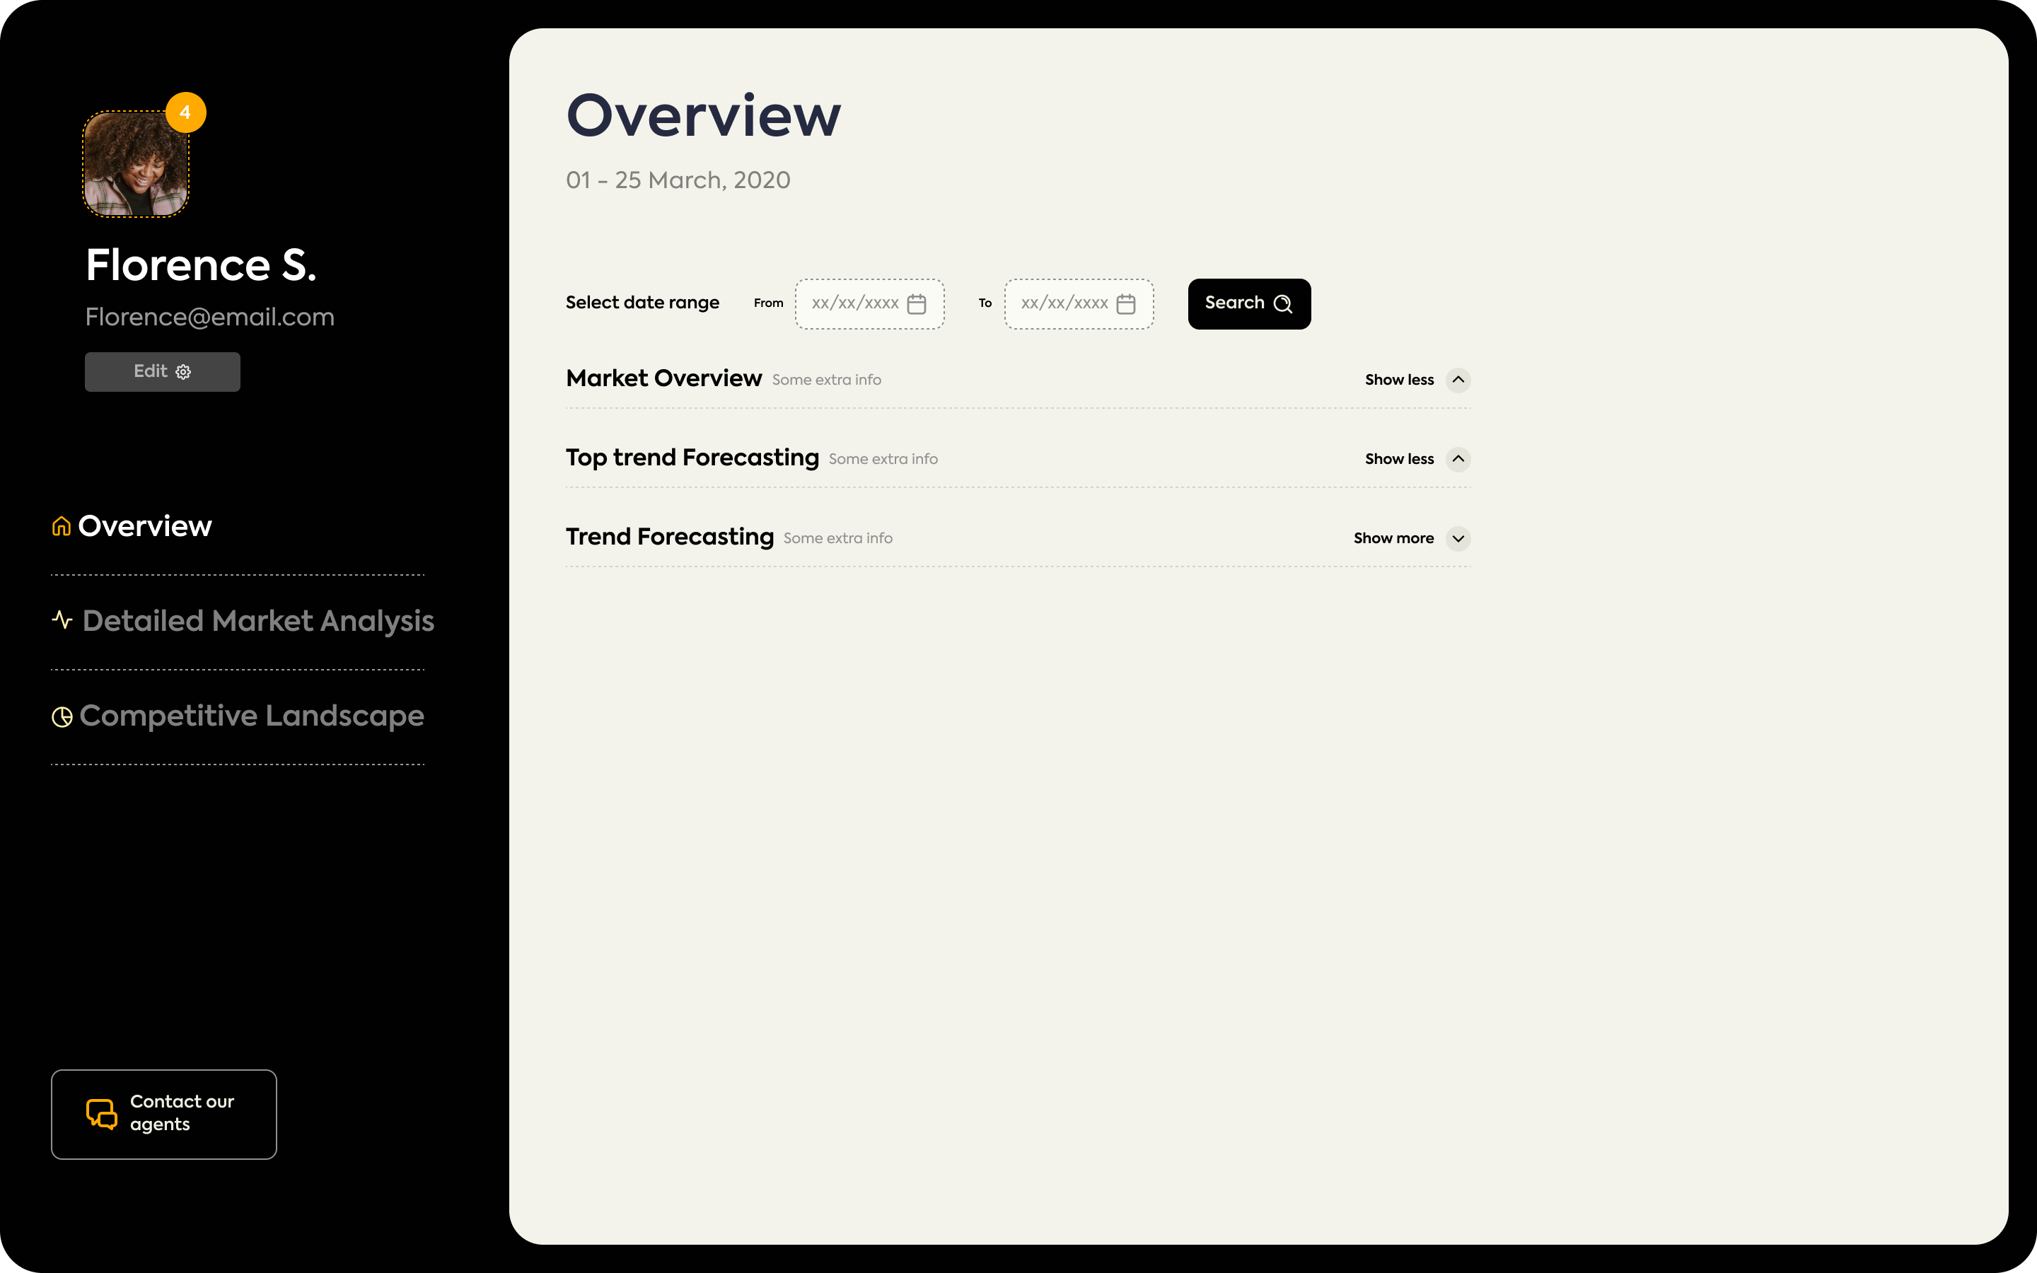Click the Search magnifier icon
Viewport: 2037px width, 1273px height.
tap(1283, 303)
